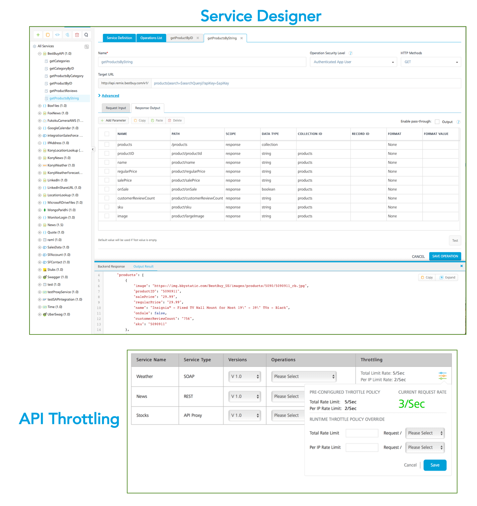Close the backend response panel with blue X

(x=461, y=266)
